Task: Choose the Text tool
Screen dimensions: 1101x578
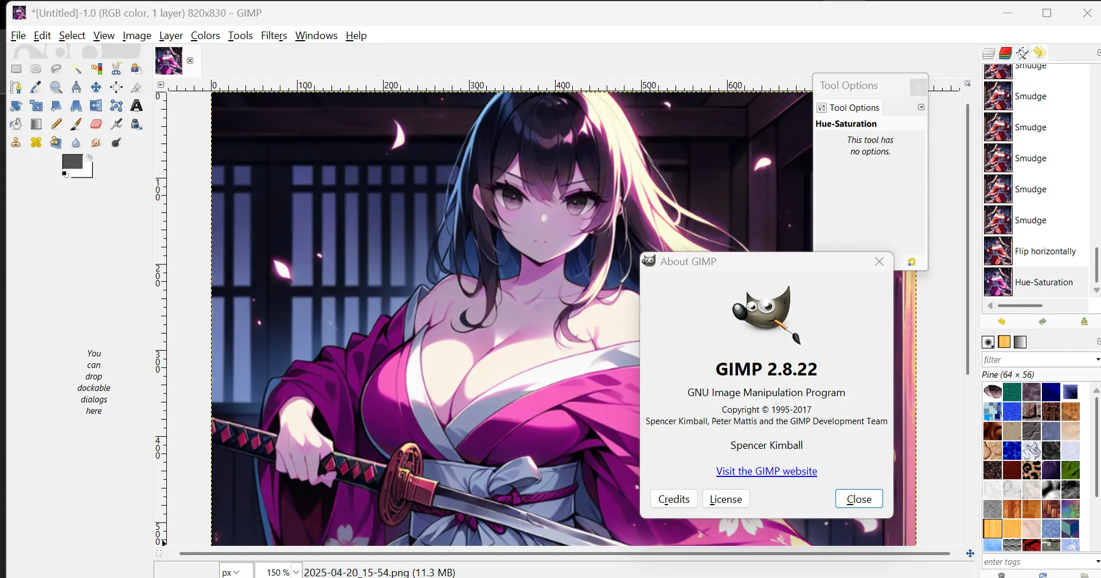Action: (x=136, y=106)
